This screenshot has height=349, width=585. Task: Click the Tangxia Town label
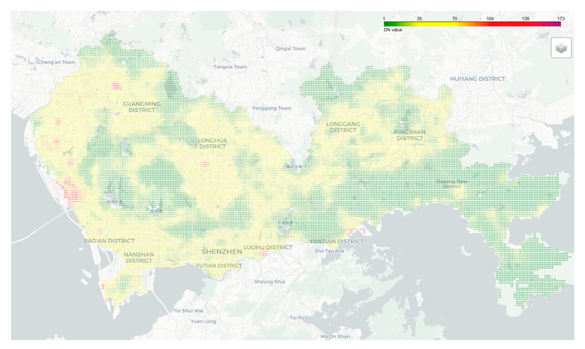click(x=230, y=67)
